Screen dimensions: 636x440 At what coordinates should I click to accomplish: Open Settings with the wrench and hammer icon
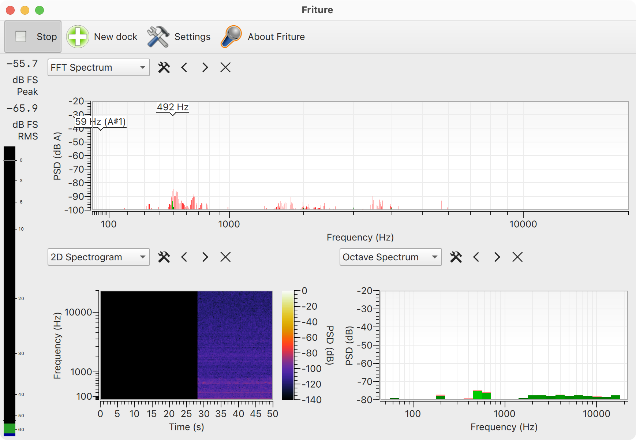(158, 37)
